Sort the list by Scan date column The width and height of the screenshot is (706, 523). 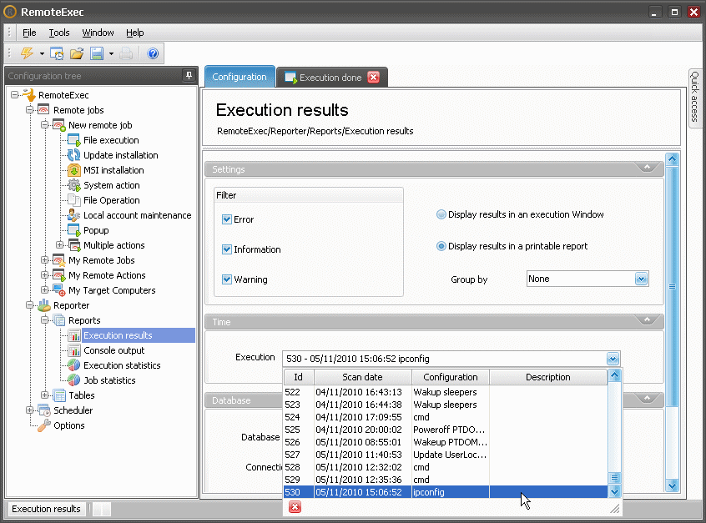coord(362,377)
